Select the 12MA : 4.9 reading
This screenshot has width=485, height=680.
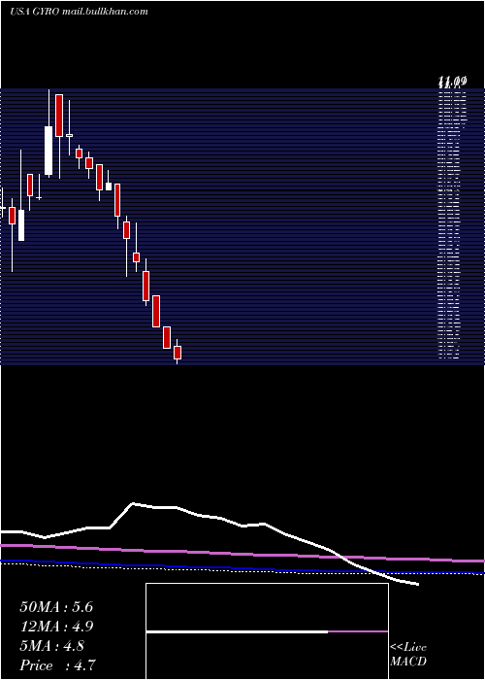[56, 627]
